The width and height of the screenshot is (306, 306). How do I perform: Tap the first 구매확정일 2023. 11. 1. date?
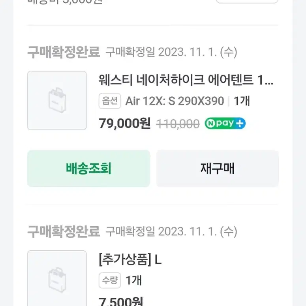tap(171, 52)
